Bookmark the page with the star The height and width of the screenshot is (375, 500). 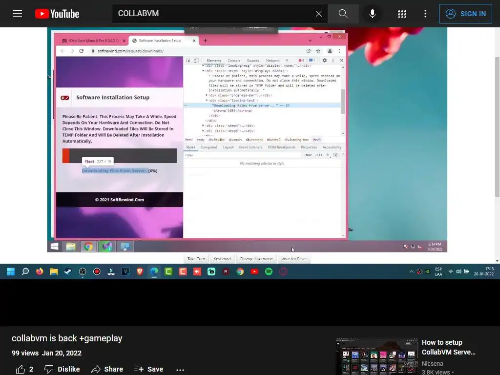(x=318, y=51)
